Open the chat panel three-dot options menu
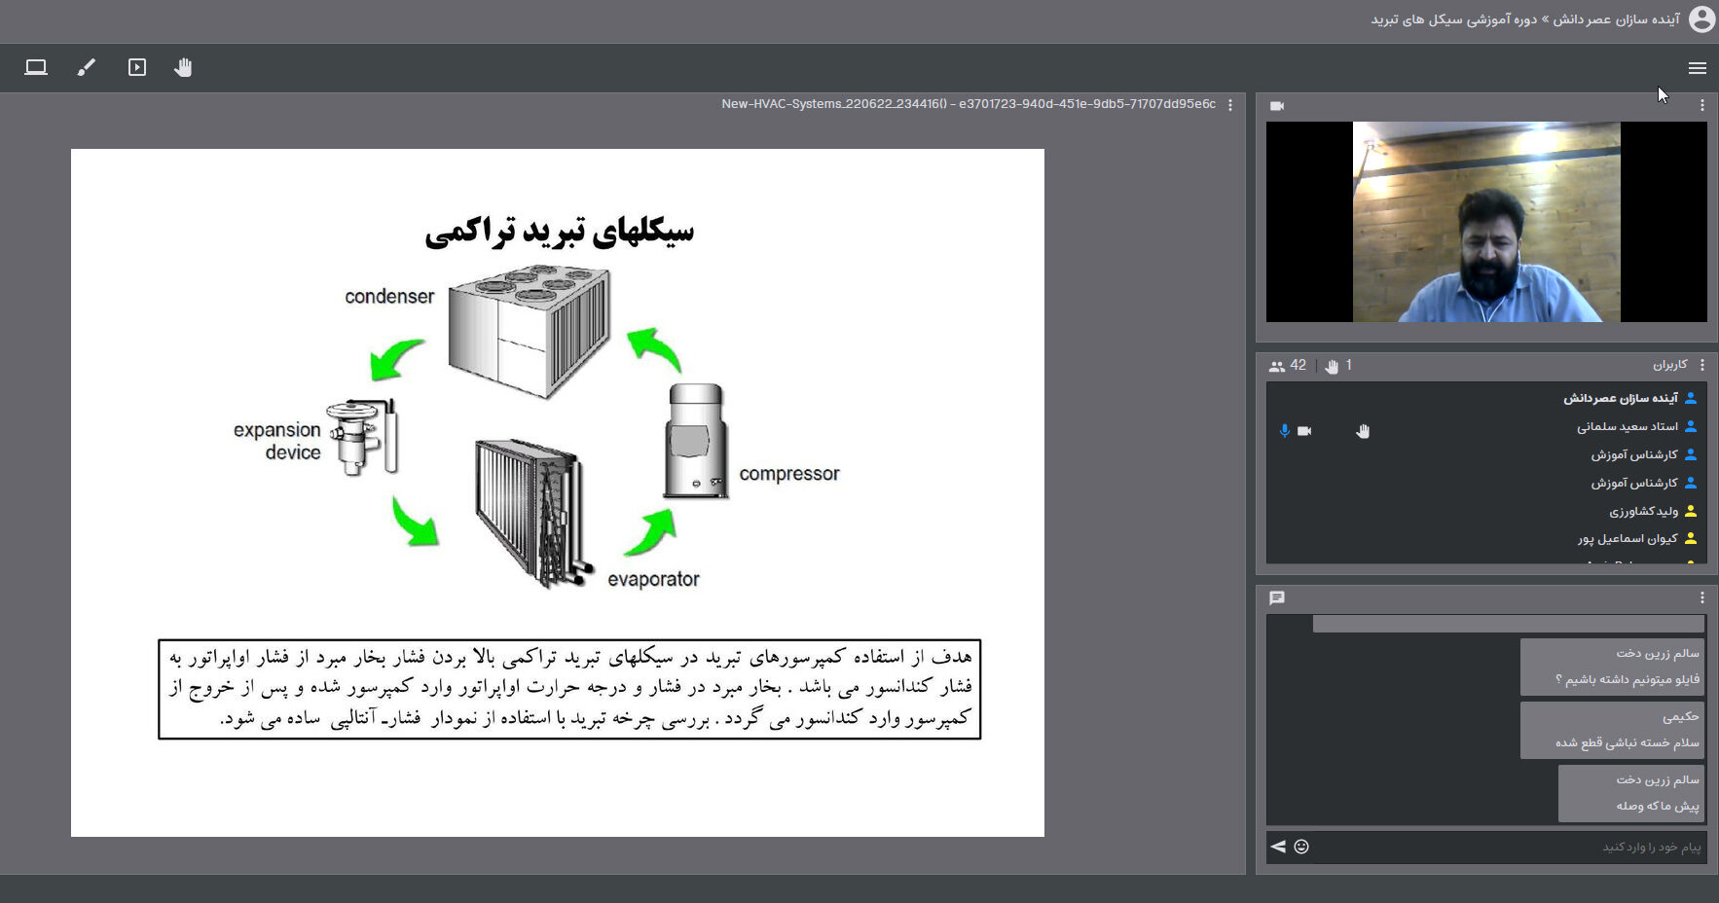The height and width of the screenshot is (903, 1719). tap(1701, 597)
